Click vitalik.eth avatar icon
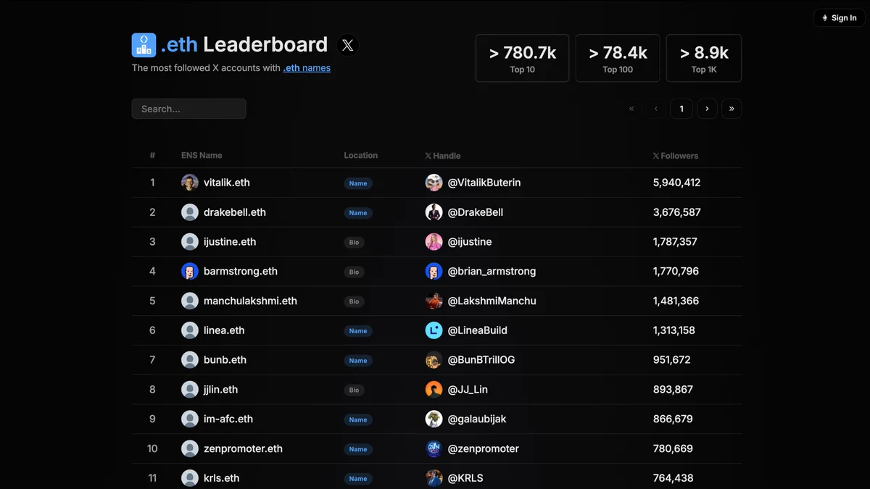 coord(190,183)
